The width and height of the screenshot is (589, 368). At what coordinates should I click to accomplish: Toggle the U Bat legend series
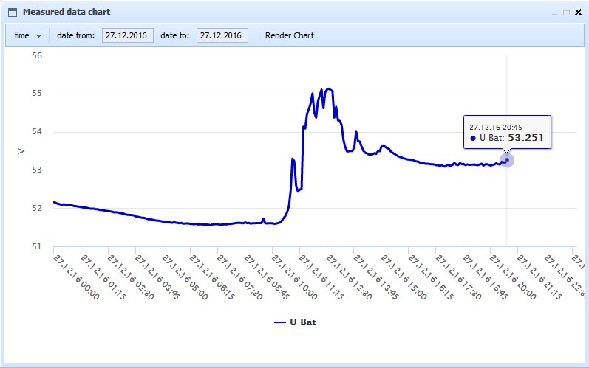pyautogui.click(x=295, y=322)
